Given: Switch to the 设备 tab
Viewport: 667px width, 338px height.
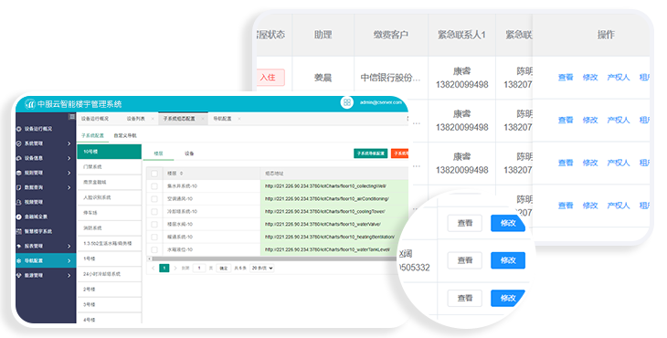Looking at the screenshot, I should (189, 153).
